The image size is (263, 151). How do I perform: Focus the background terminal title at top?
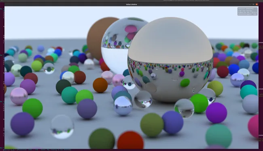tap(186, 0)
